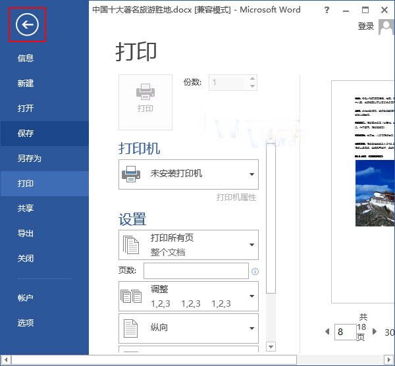
Task: Click the 份数 copies field
Action: 229,82
